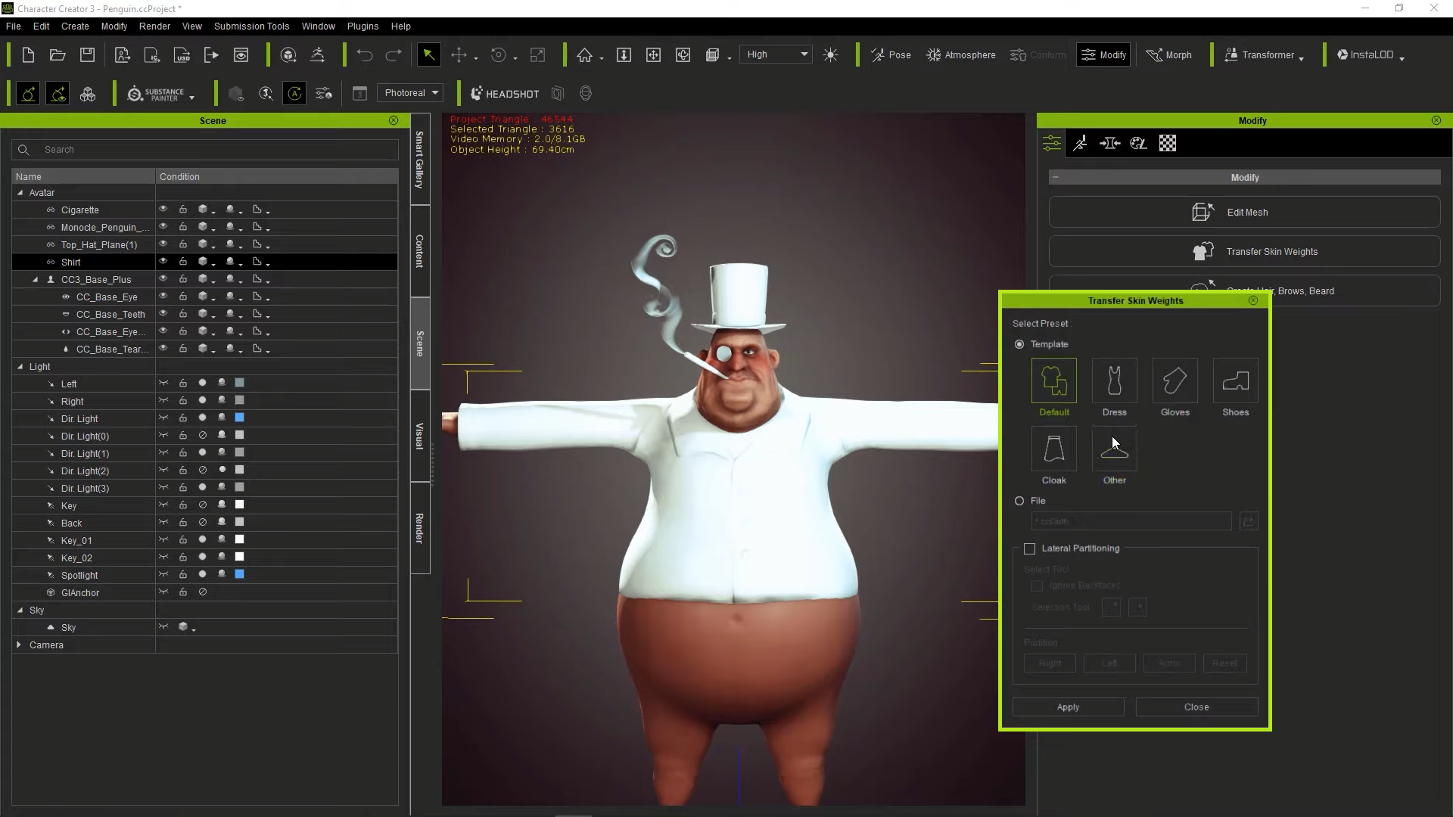The image size is (1453, 817).
Task: Open the File menu
Action: [14, 26]
